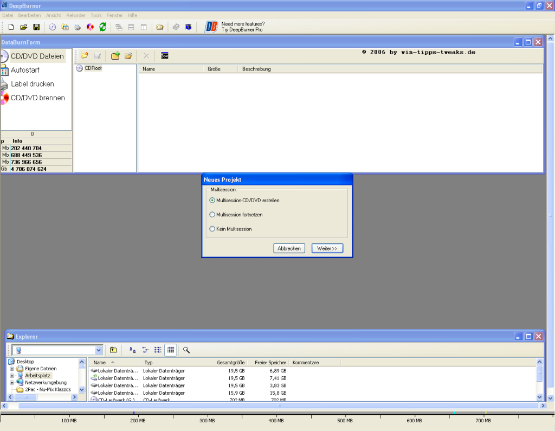Open the Explorer window via the folder toolbar icon

[160, 27]
